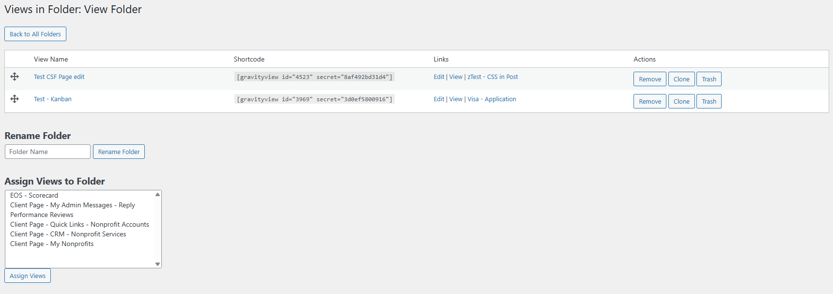
Task: Click the Assign Views button
Action: pyautogui.click(x=28, y=276)
